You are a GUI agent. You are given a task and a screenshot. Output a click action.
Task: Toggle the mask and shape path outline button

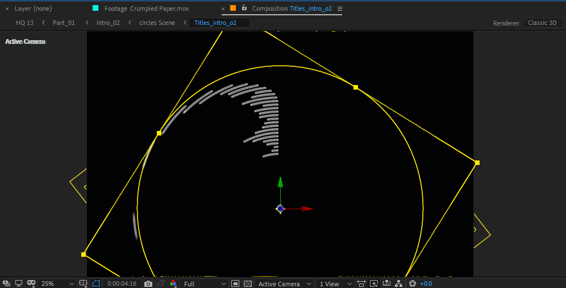click(x=95, y=283)
